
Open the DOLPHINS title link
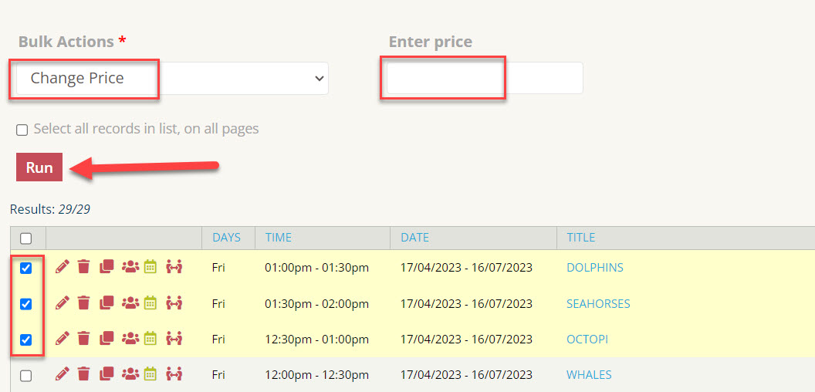pyautogui.click(x=595, y=268)
